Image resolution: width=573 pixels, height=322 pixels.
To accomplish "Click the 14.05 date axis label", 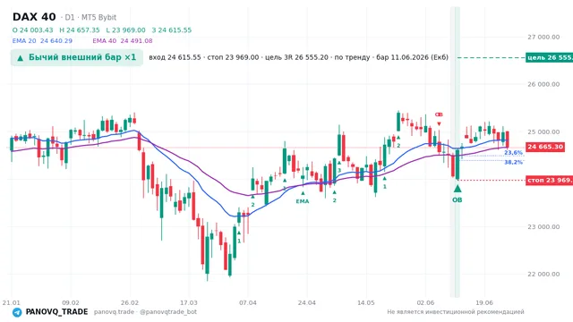I will [x=366, y=302].
